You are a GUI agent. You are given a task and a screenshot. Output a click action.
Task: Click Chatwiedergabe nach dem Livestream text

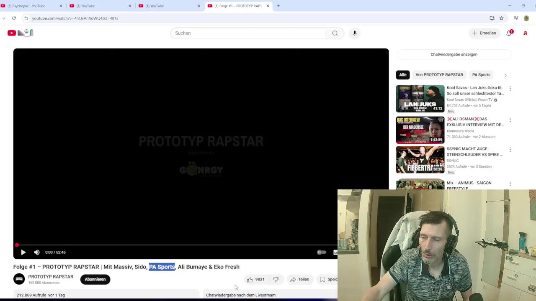(241, 295)
